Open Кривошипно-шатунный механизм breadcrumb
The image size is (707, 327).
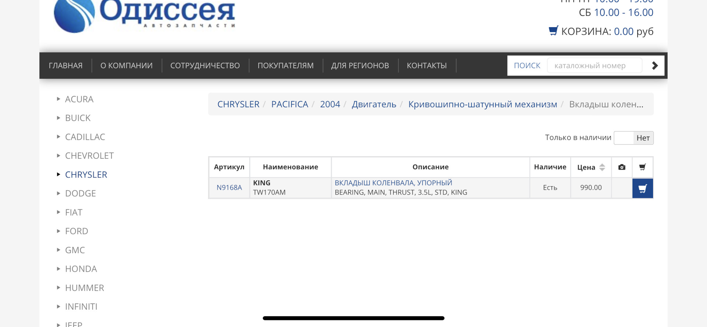click(483, 105)
